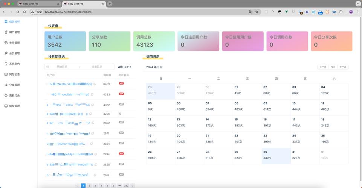The height and width of the screenshot is (188, 362).
Task: Copy the user ID with 2892 calls
Action: click(93, 123)
